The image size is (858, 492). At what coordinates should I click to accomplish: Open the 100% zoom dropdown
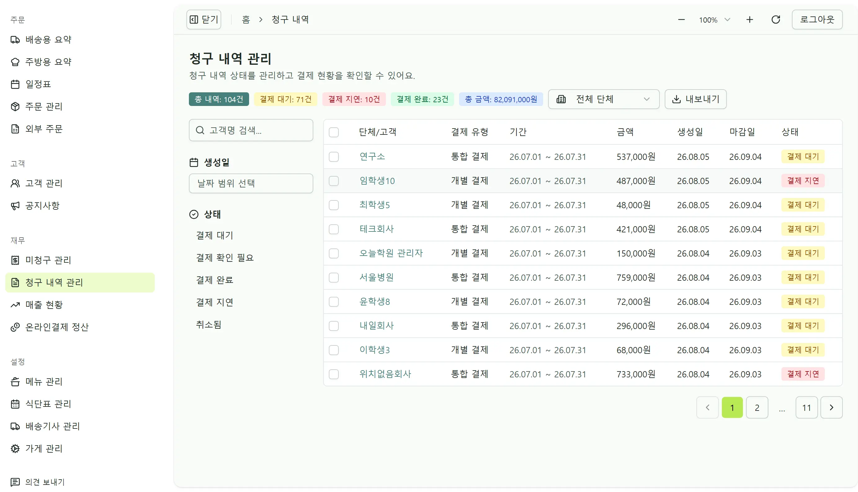click(x=715, y=20)
